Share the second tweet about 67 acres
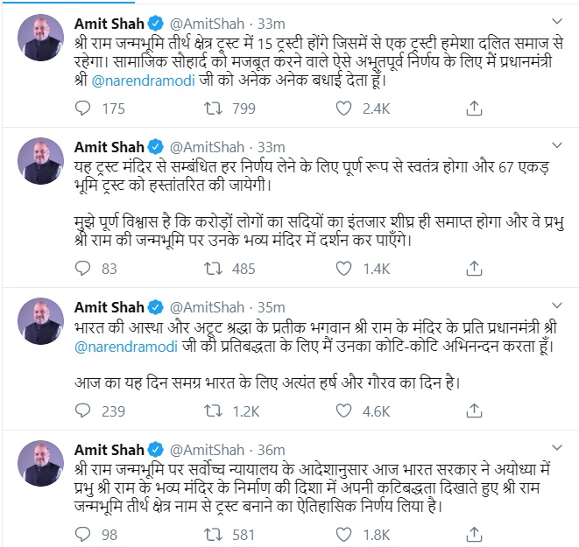This screenshot has height=547, width=579. [474, 268]
